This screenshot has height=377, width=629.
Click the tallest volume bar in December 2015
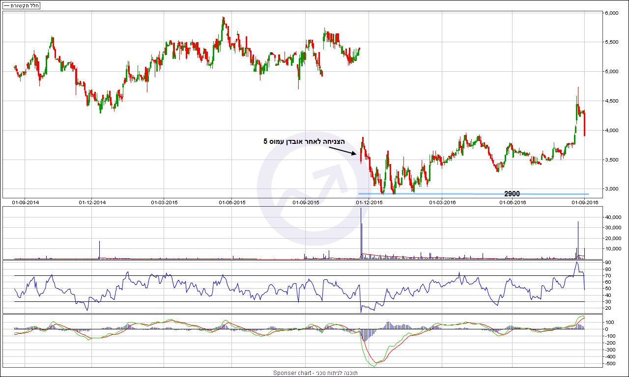click(x=361, y=233)
